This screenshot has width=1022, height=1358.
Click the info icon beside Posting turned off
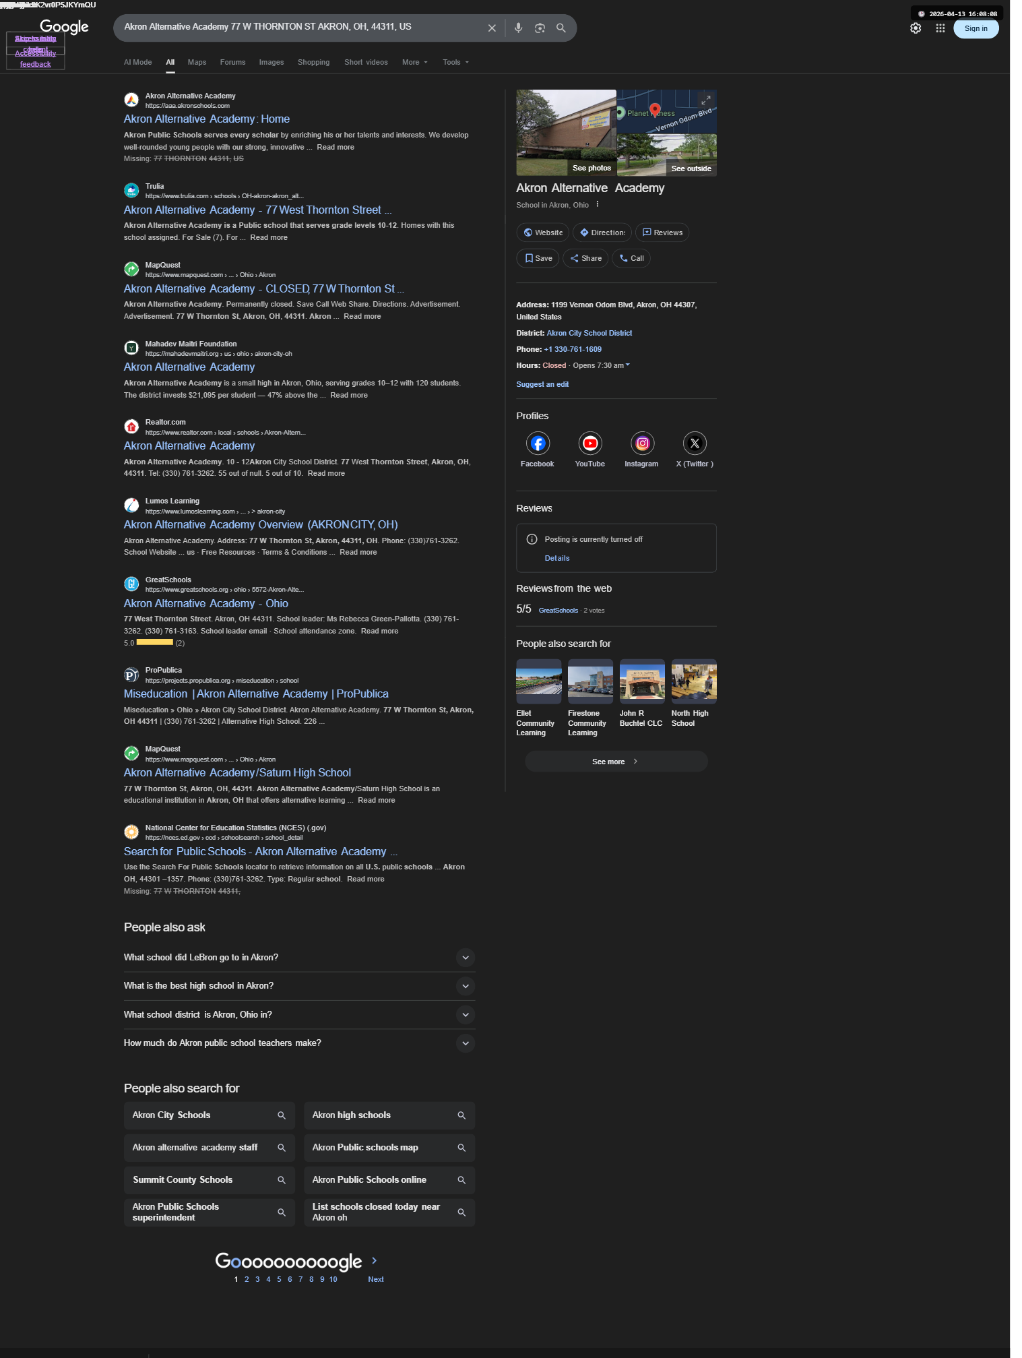532,539
